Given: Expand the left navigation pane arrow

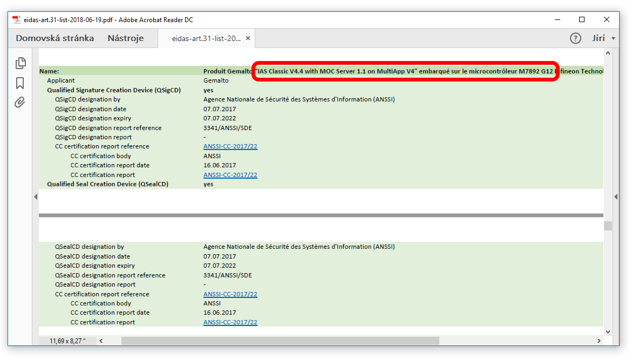Looking at the screenshot, I should click(x=36, y=196).
